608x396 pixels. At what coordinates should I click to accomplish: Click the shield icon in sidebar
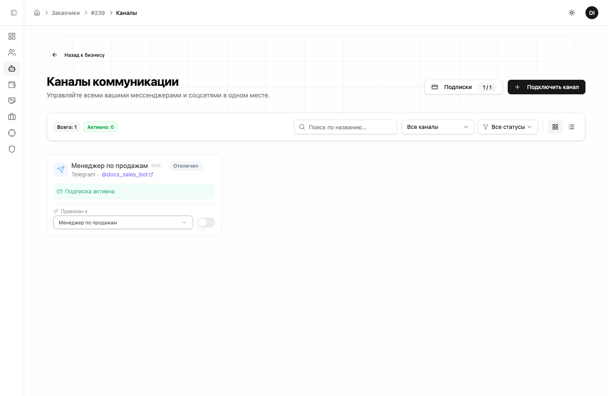point(12,149)
